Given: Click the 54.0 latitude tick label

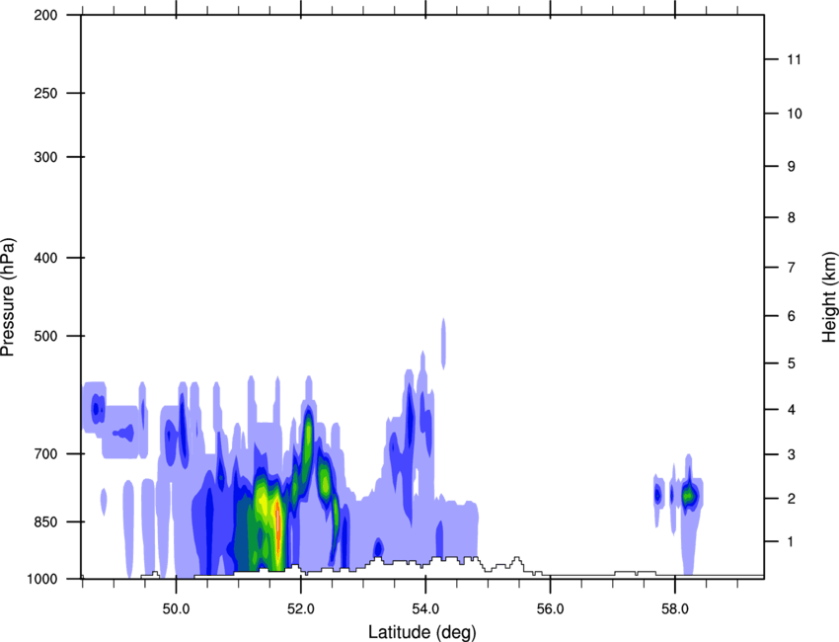Looking at the screenshot, I should pyautogui.click(x=425, y=608).
